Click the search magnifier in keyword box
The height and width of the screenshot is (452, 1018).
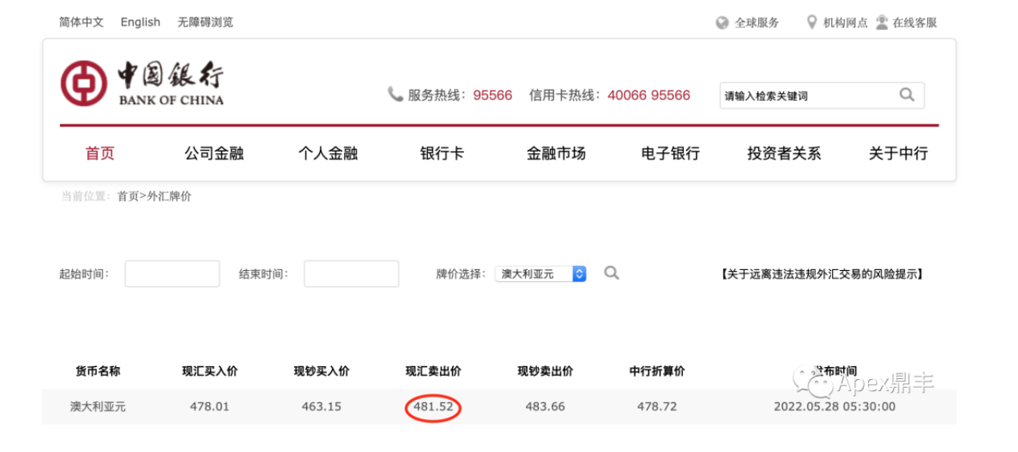tap(907, 95)
